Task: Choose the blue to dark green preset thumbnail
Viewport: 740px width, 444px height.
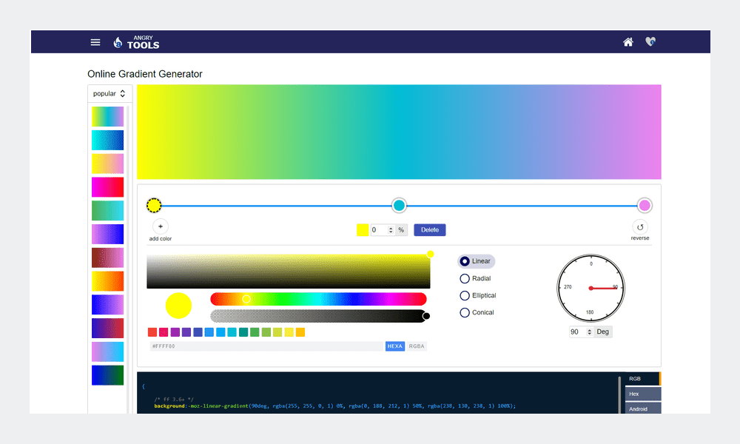Action: tap(107, 375)
